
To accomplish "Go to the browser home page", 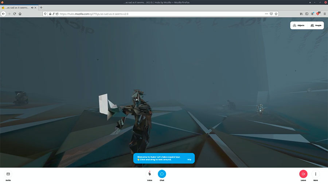I will coord(20,14).
